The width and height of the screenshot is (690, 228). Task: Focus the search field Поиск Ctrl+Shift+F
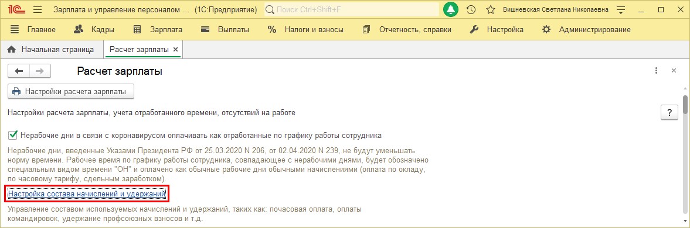352,9
